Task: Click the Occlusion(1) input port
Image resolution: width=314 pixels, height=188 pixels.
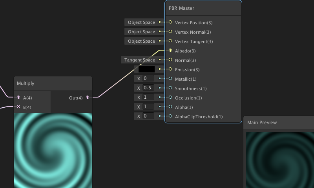Action: pos(170,97)
